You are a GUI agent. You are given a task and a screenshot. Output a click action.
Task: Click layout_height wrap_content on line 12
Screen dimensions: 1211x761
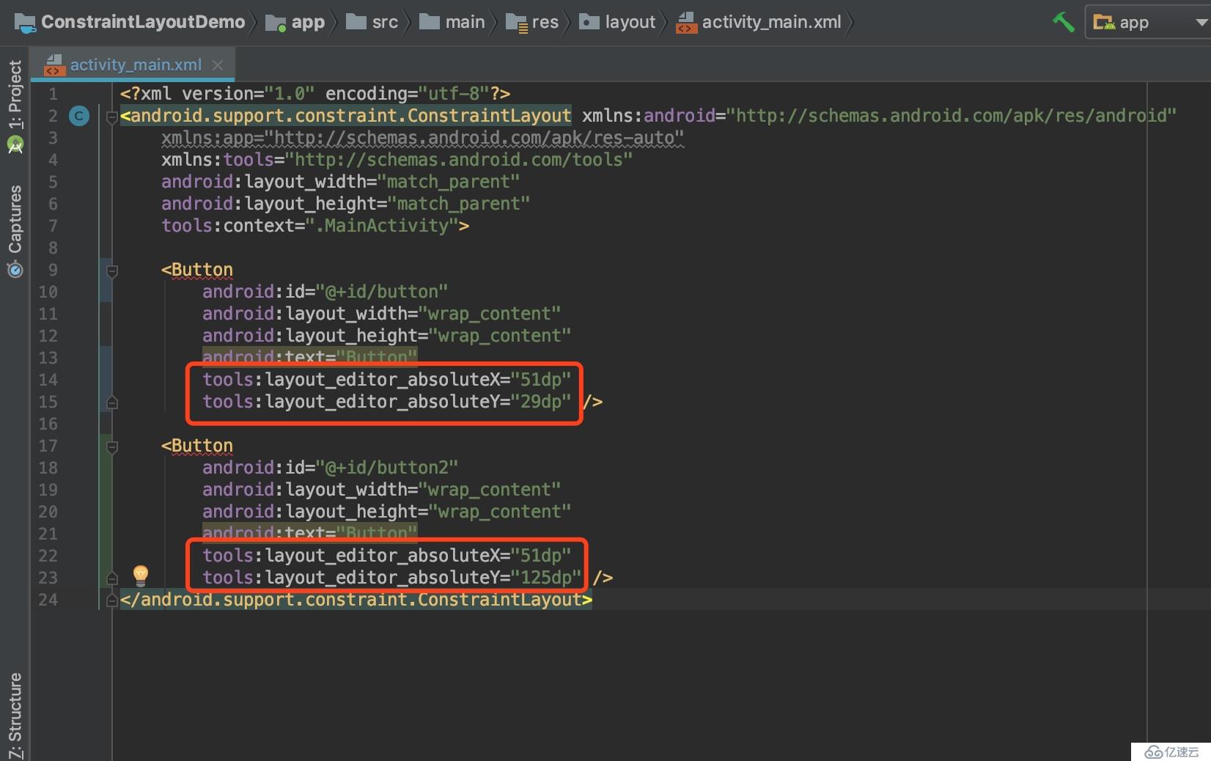point(386,336)
